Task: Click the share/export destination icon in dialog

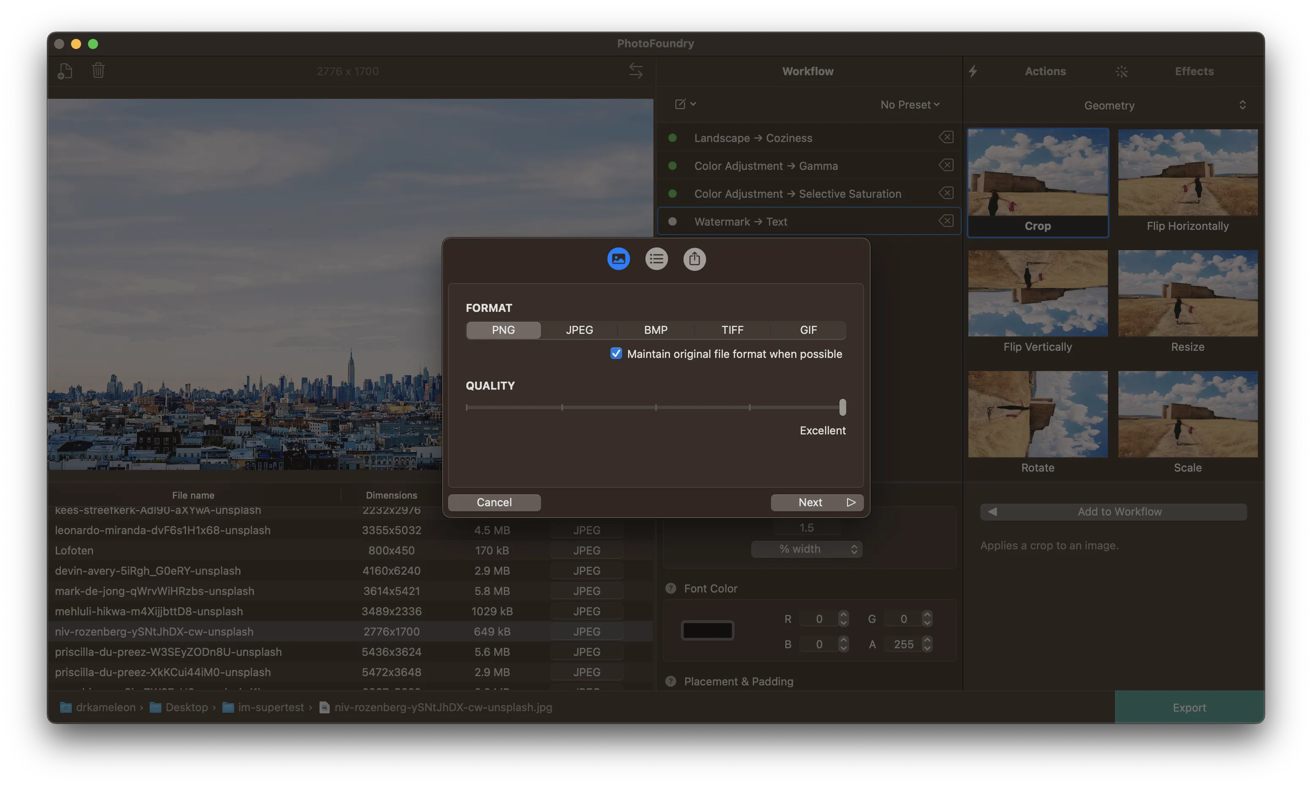Action: pyautogui.click(x=694, y=259)
